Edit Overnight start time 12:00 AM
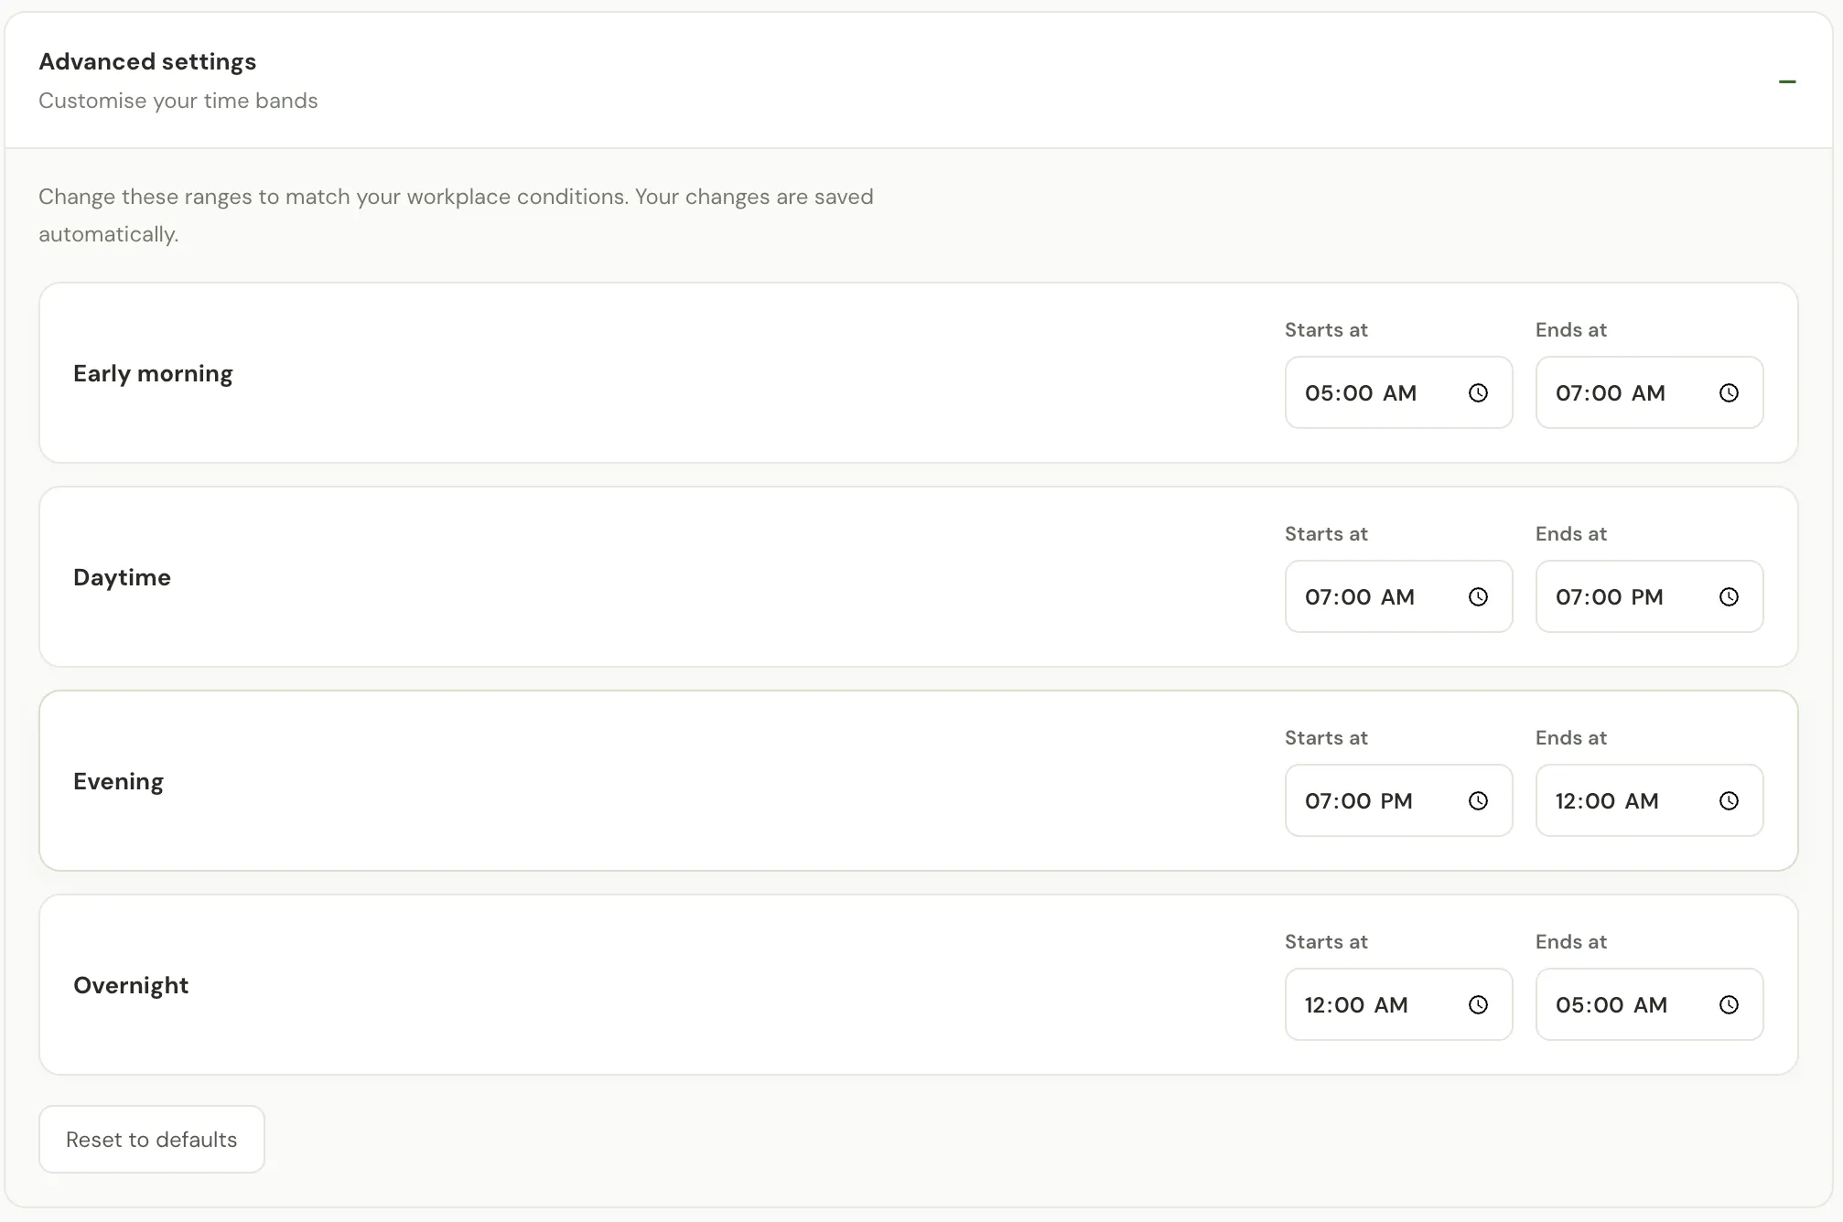 [1398, 1004]
